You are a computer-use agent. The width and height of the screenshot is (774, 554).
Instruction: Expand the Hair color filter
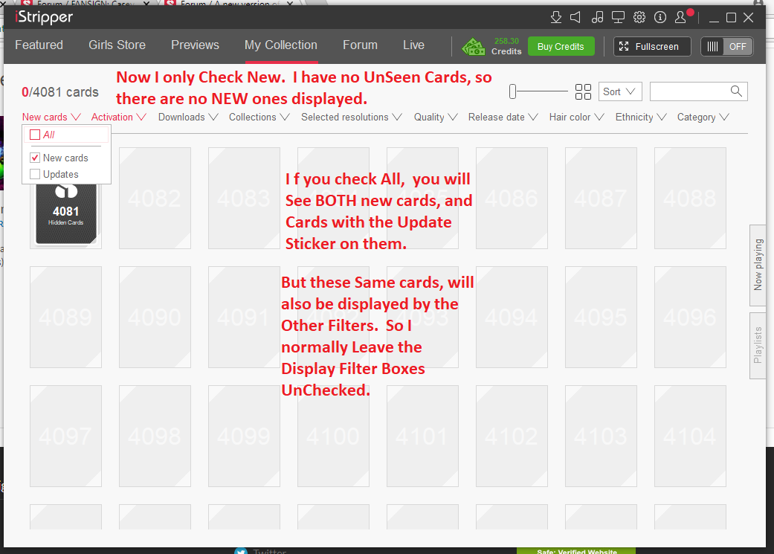point(576,117)
